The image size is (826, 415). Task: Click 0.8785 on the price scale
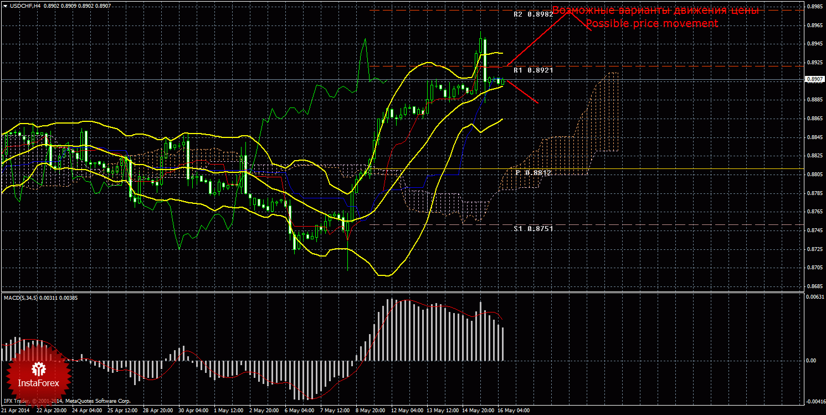click(814, 193)
